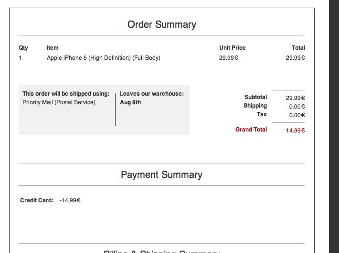Click the 29.99€ unit price value
Screen dimensions: 339x253
coord(229,58)
